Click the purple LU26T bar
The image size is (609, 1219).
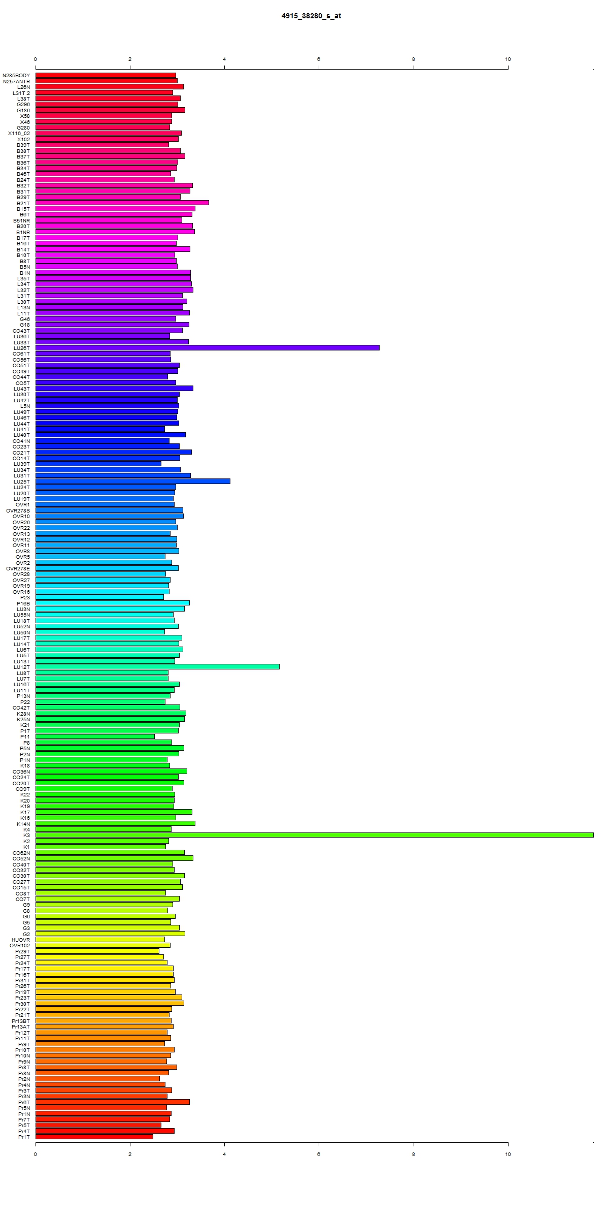click(207, 348)
